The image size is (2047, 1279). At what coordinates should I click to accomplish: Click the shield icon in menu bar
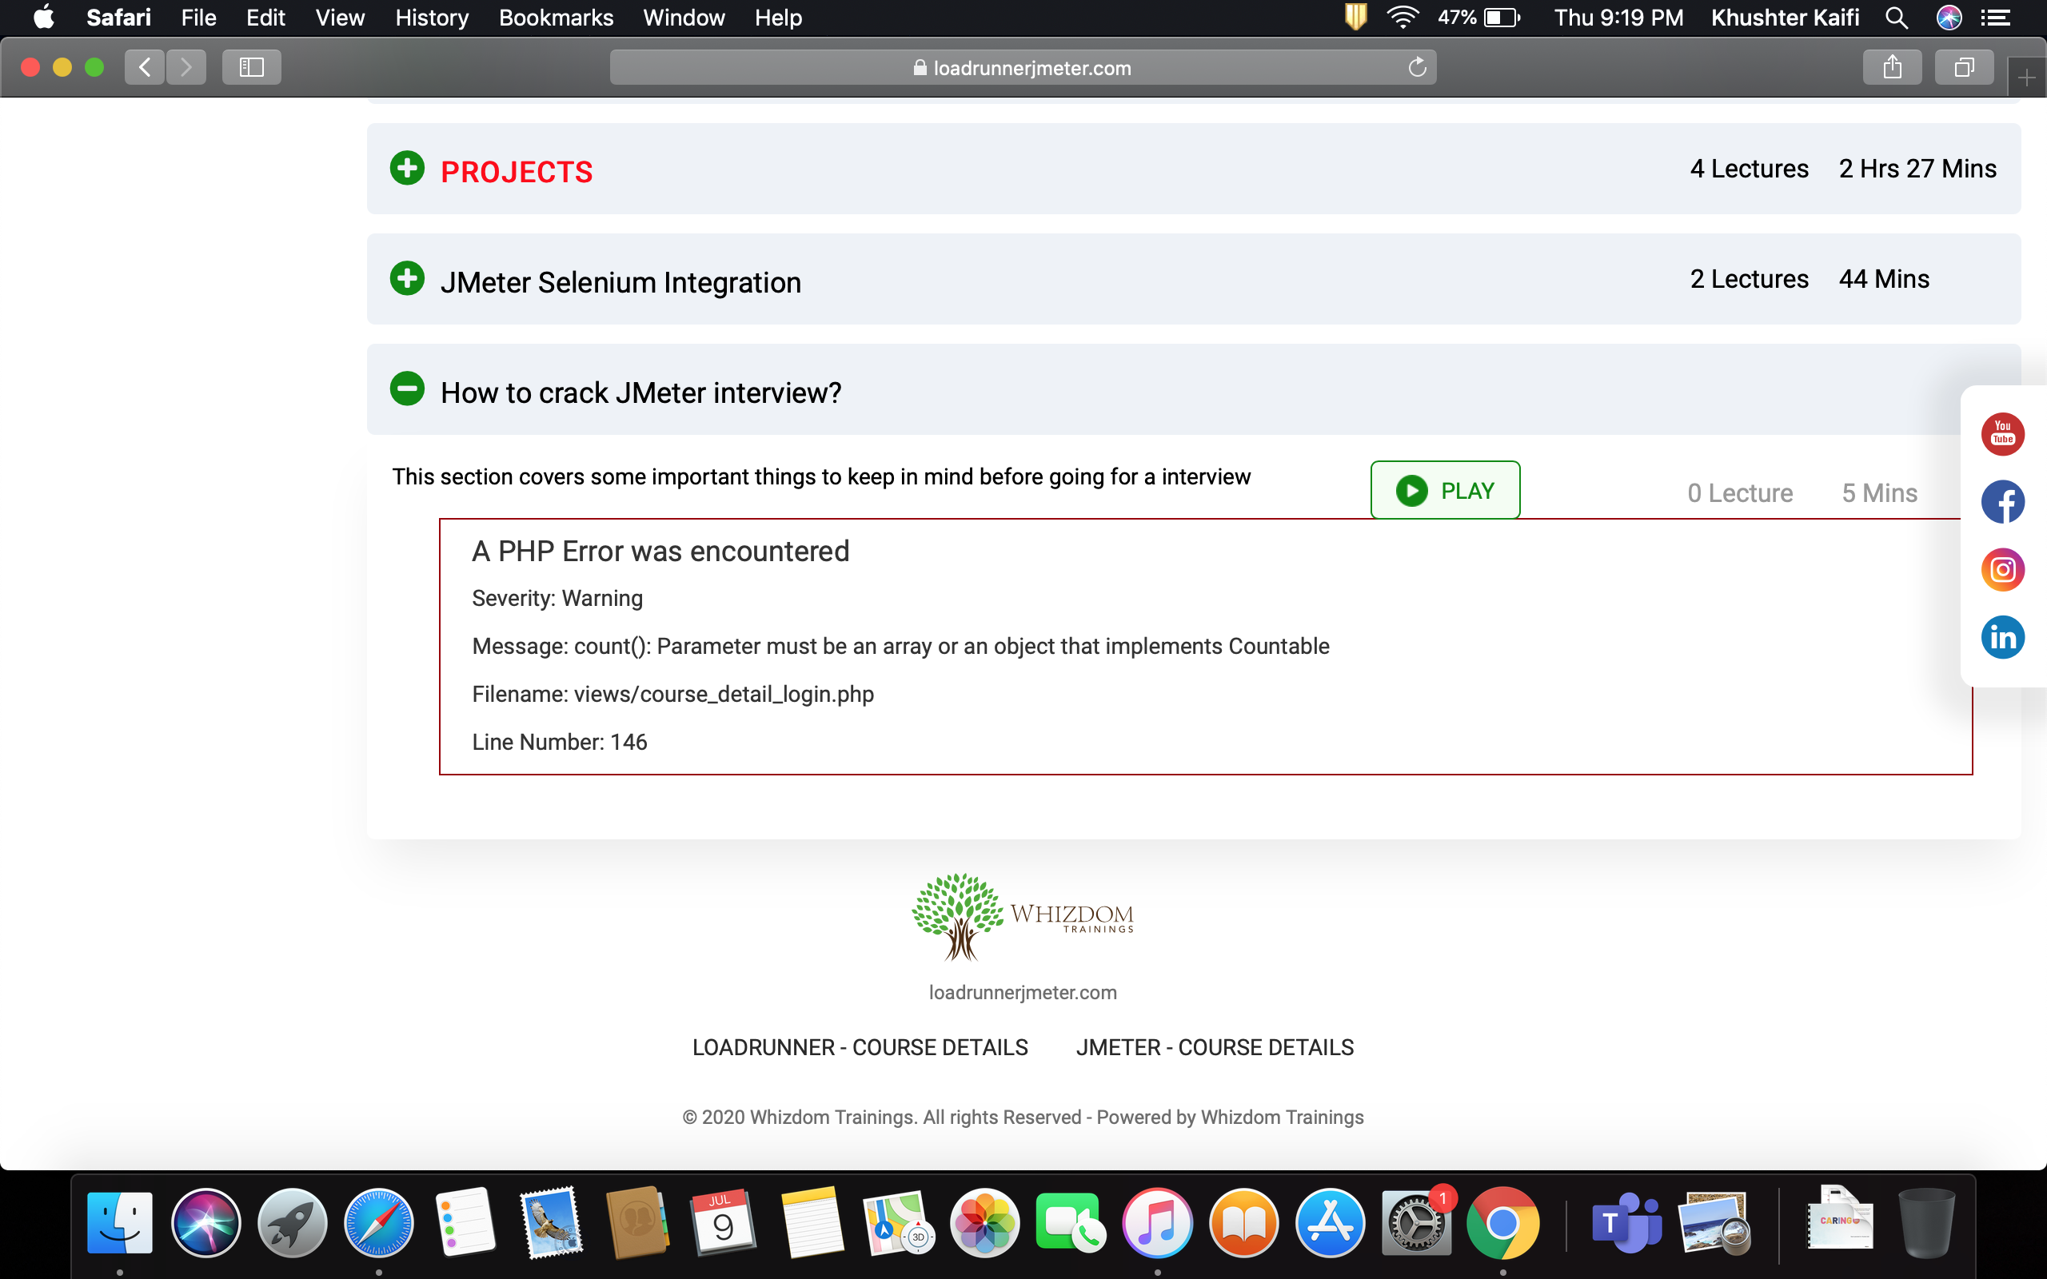click(1355, 18)
